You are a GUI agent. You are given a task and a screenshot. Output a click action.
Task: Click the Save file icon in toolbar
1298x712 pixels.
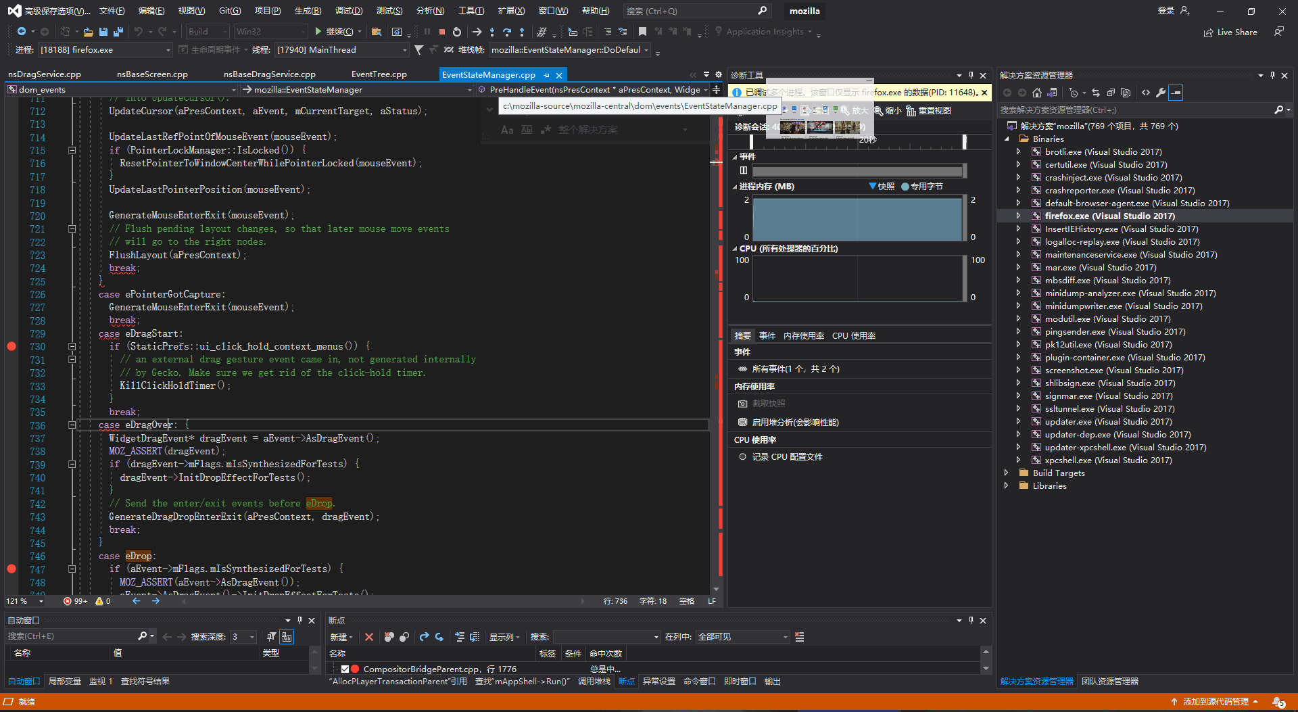103,32
